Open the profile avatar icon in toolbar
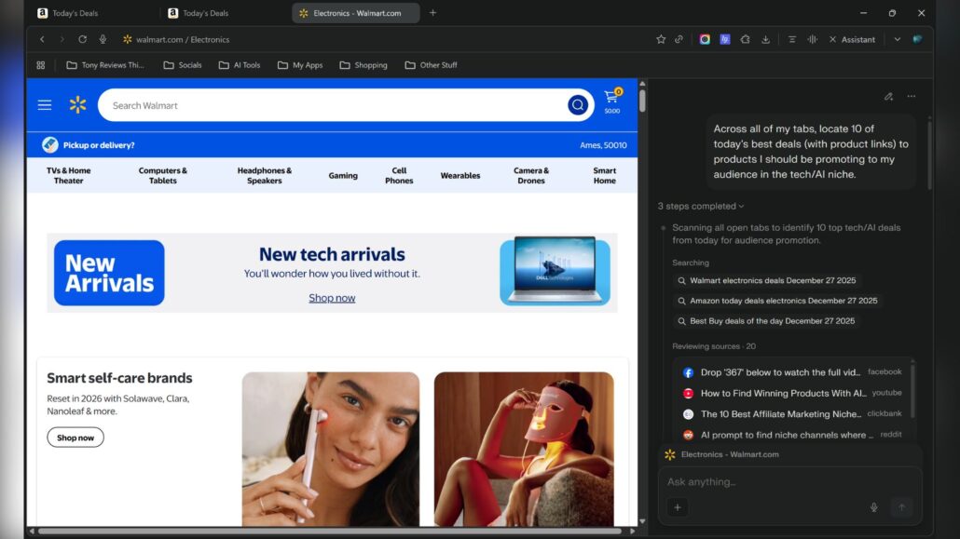 pos(917,39)
